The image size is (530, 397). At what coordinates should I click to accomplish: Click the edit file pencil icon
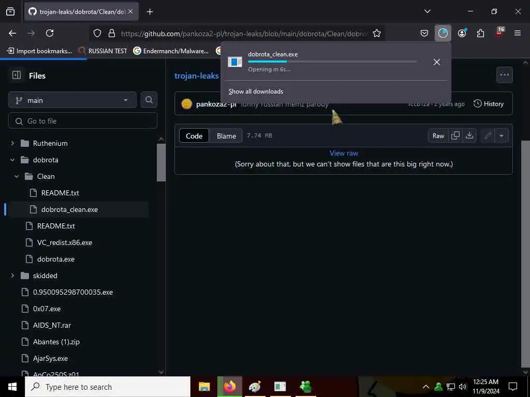pyautogui.click(x=488, y=136)
